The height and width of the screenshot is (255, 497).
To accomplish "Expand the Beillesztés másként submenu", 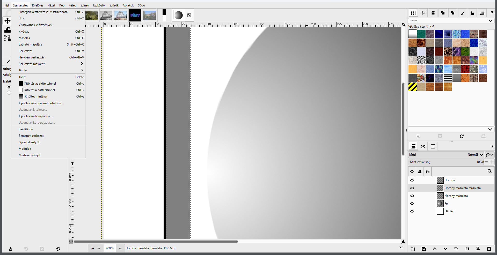I will pos(48,64).
